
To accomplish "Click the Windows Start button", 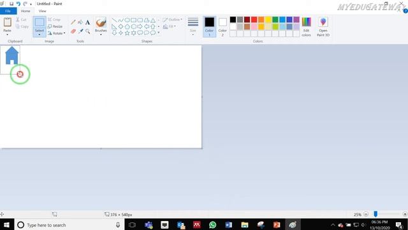I will (7, 225).
